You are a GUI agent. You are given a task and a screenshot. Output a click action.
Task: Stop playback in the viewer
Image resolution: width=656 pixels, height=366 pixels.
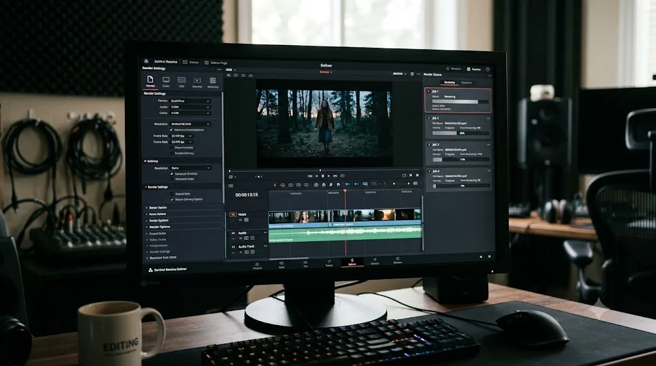pos(323,176)
